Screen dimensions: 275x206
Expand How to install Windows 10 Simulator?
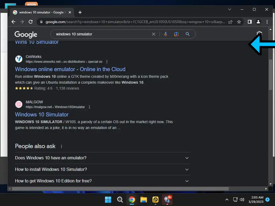point(102,170)
